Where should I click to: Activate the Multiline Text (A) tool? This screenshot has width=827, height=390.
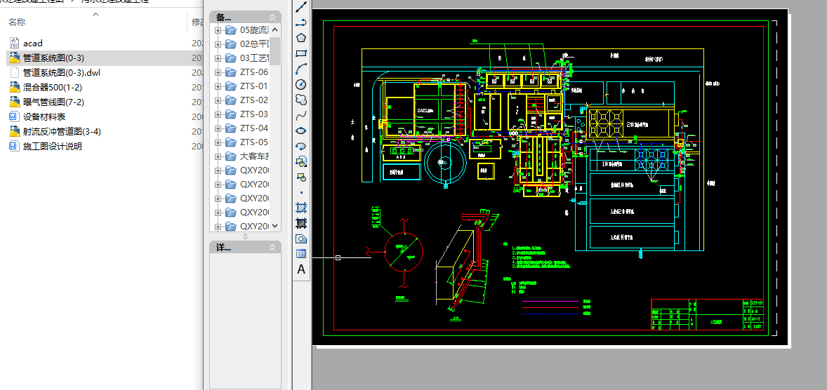[x=301, y=269]
